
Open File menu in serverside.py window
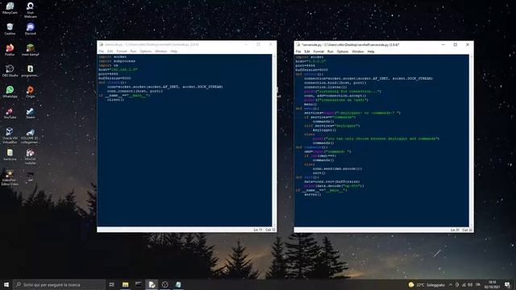click(298, 52)
